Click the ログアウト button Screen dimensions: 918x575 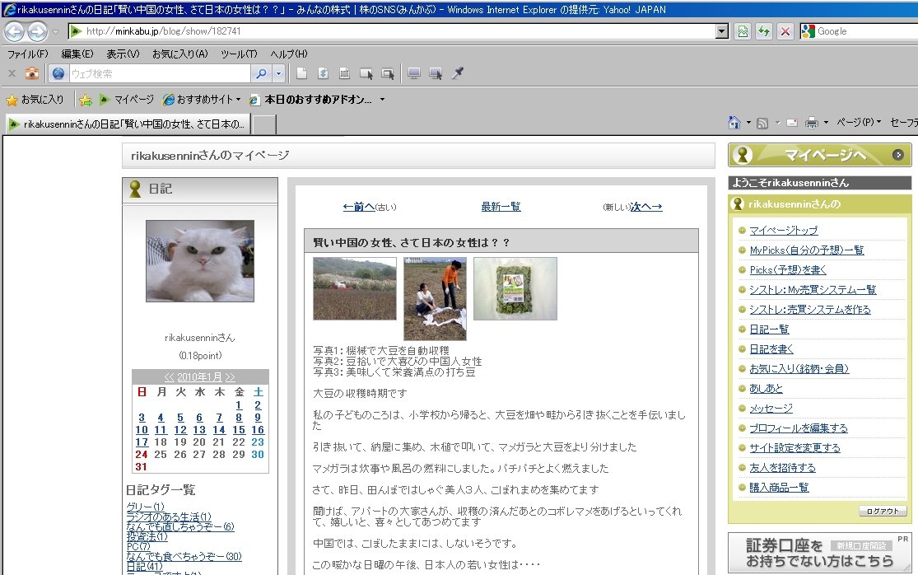[x=883, y=511]
